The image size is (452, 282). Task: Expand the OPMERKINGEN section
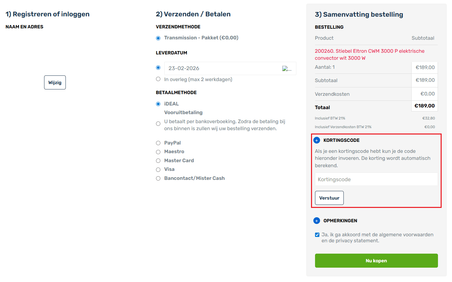click(340, 221)
